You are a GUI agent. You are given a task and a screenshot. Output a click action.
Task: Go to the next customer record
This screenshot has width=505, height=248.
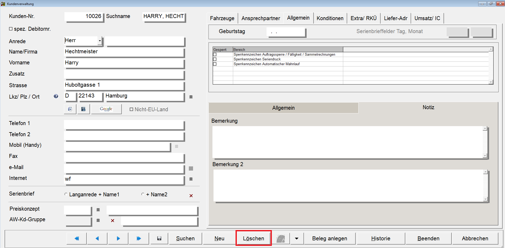pos(118,238)
